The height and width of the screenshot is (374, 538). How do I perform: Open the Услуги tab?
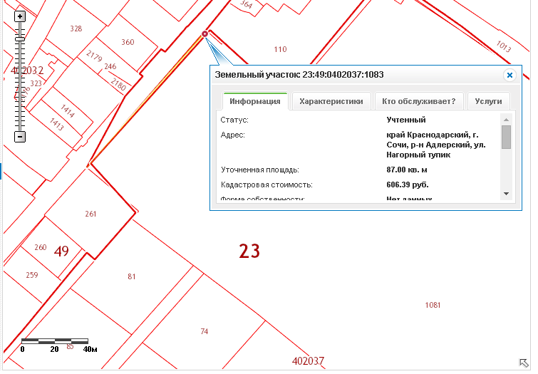(489, 101)
